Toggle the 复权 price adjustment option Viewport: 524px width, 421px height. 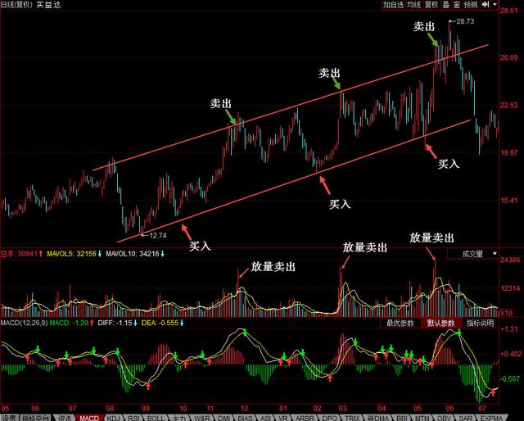click(x=434, y=5)
